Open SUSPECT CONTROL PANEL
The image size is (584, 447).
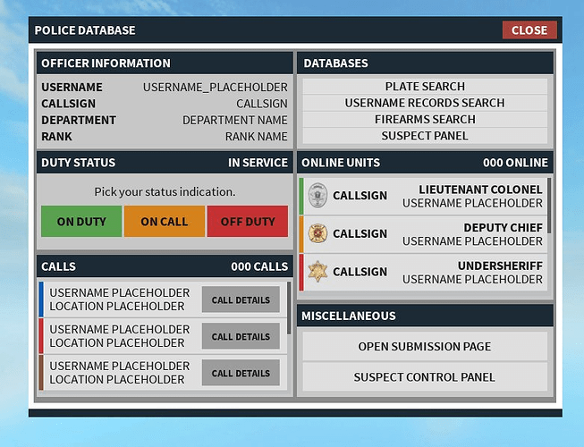(x=425, y=377)
